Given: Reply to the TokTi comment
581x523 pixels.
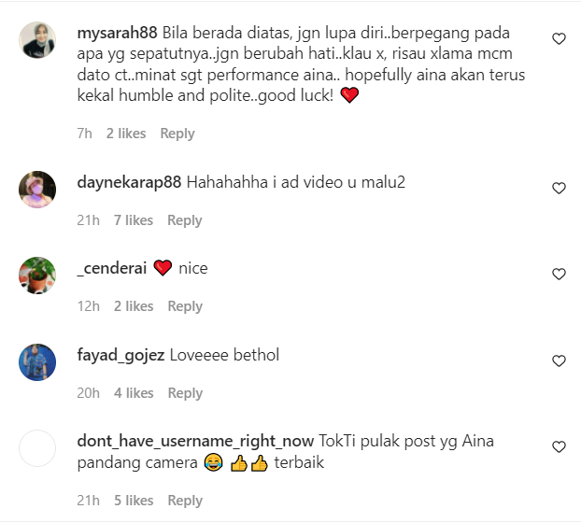Looking at the screenshot, I should coord(185,501).
